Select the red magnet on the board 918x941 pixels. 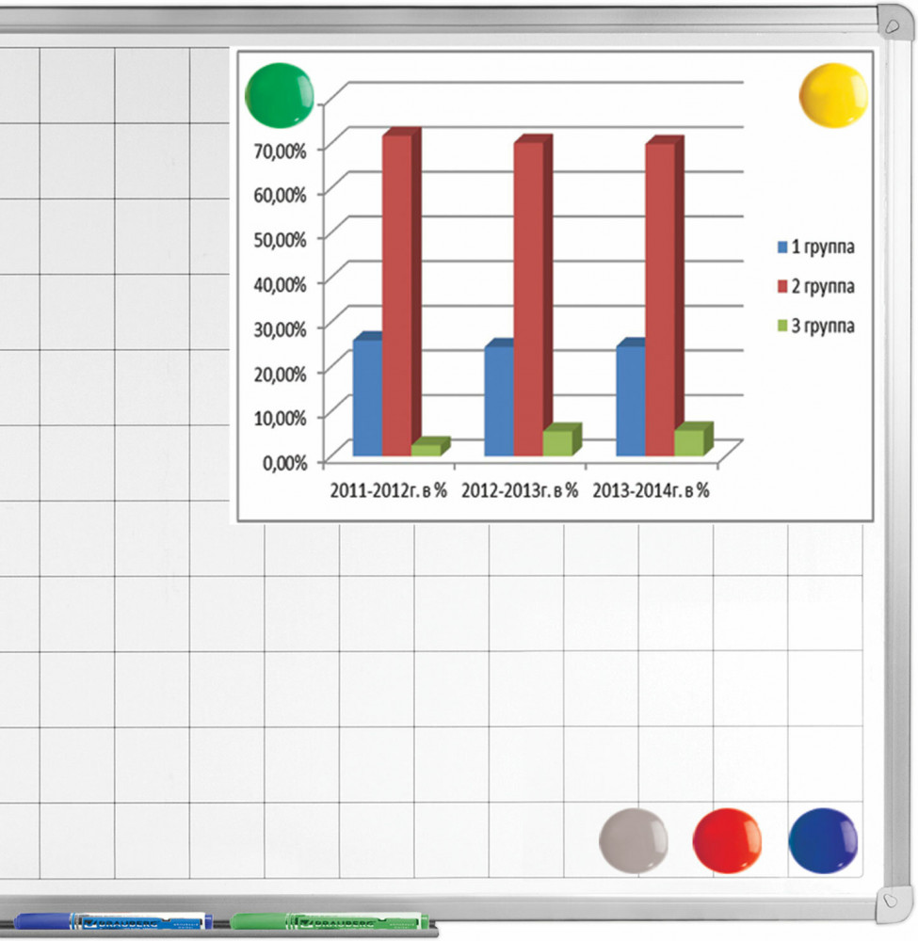(727, 840)
